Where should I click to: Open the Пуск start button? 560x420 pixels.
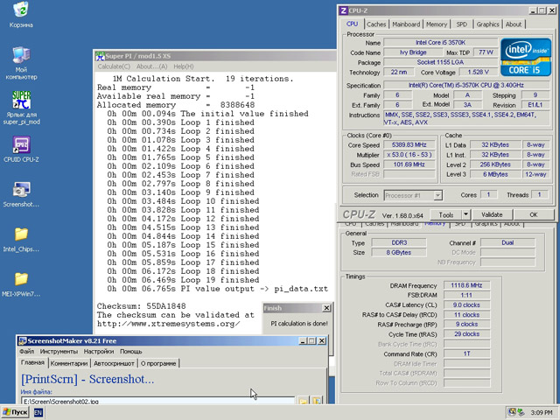[x=16, y=412]
